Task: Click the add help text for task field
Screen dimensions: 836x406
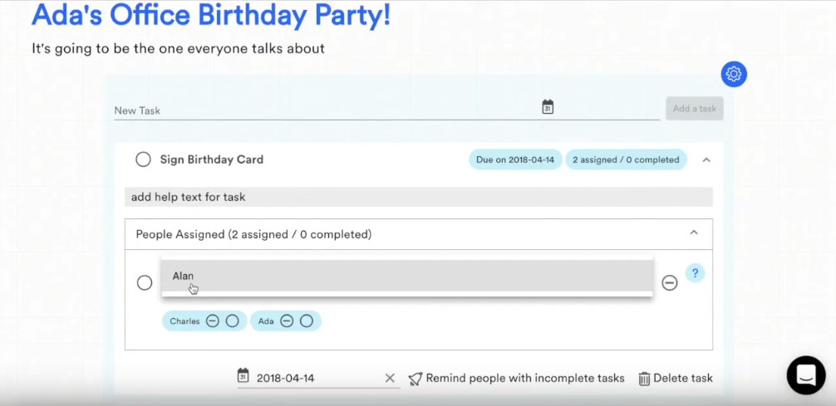Action: point(419,197)
